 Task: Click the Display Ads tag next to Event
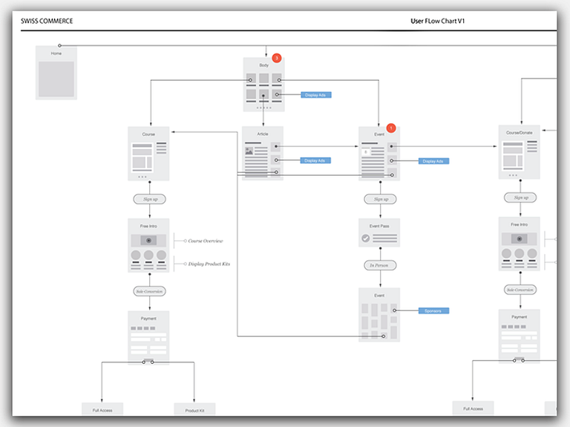[x=433, y=161]
